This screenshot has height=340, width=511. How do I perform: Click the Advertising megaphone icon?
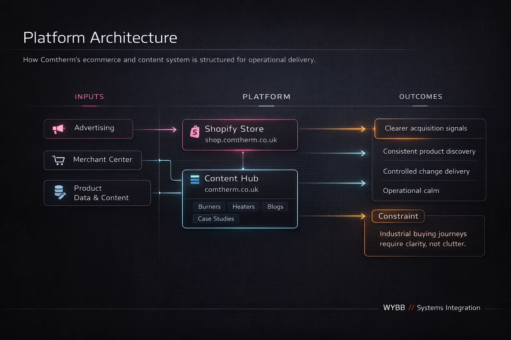[x=59, y=129]
